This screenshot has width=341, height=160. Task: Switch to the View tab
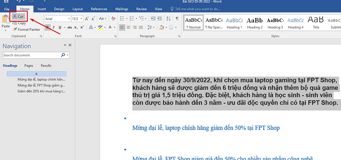pyautogui.click(x=158, y=9)
